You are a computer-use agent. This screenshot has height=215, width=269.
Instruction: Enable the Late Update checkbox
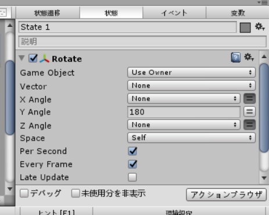132,177
